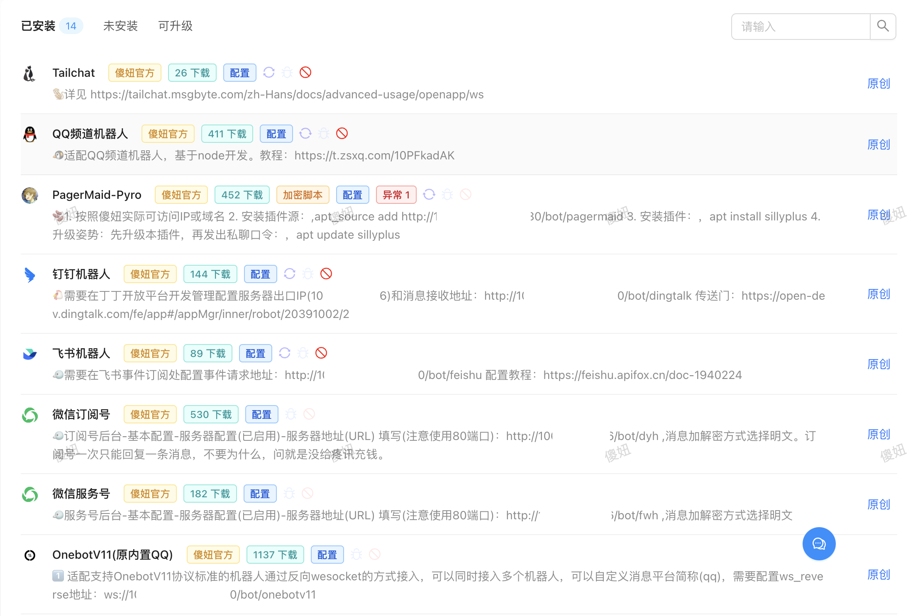Switch to the 可升级 tab
908x616 pixels.
tap(175, 26)
